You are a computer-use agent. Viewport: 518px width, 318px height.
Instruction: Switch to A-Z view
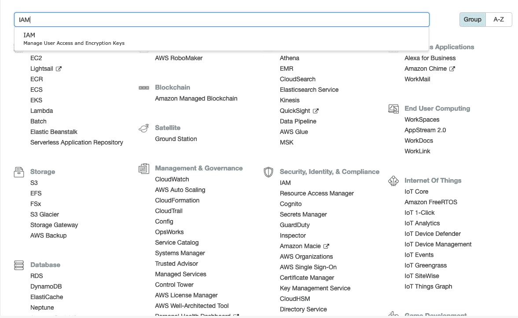[499, 19]
